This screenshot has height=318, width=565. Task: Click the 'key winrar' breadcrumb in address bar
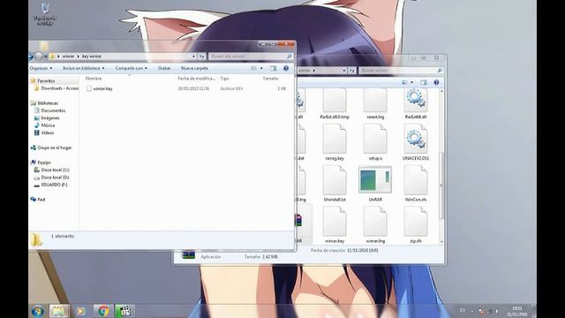point(92,57)
